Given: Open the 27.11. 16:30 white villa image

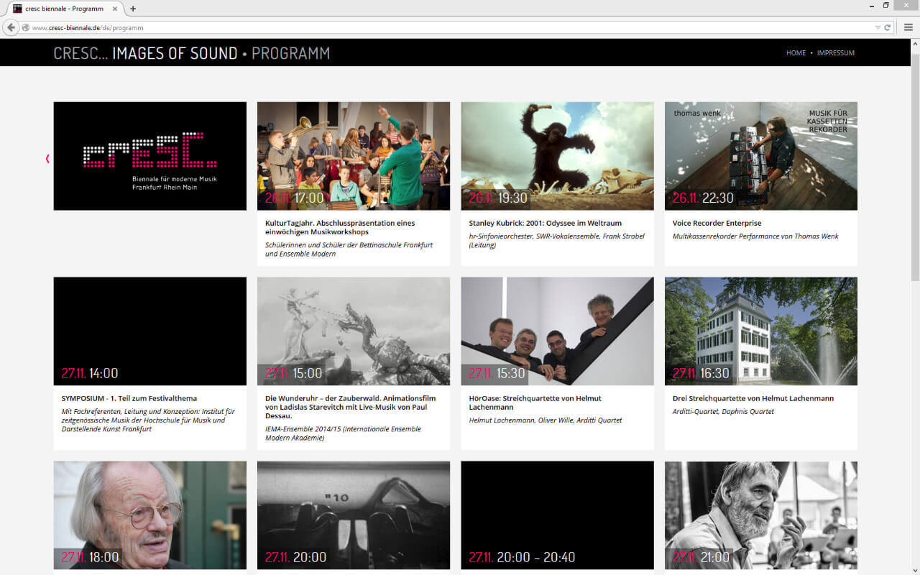Looking at the screenshot, I should click(x=761, y=331).
